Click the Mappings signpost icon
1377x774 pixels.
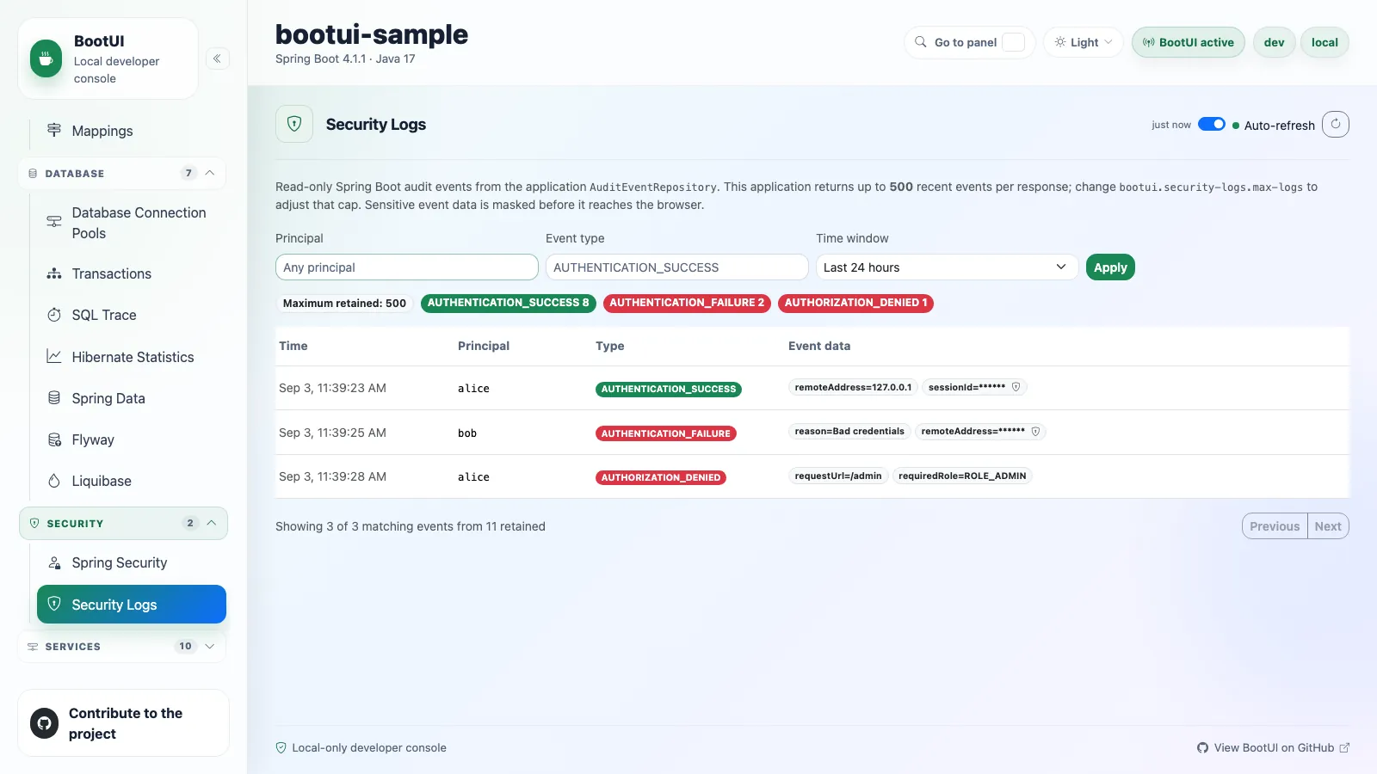pyautogui.click(x=54, y=130)
